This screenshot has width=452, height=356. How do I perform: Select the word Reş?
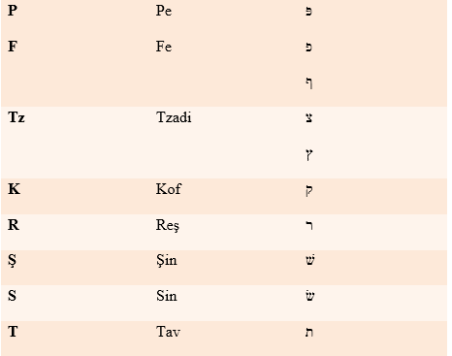click(x=168, y=225)
